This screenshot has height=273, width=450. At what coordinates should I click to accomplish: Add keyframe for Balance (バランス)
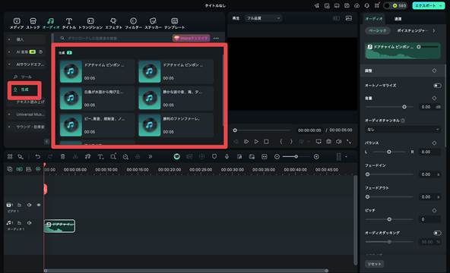(x=434, y=143)
